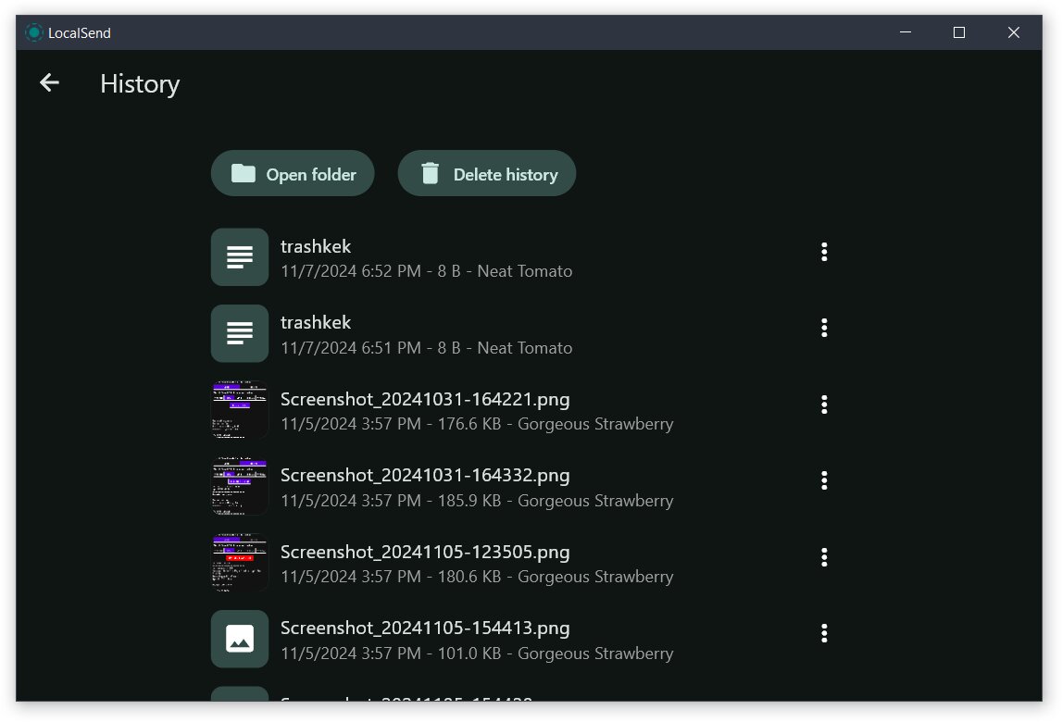Click details line 11/7/2024 6:52 PM Neat Tomato

427,271
